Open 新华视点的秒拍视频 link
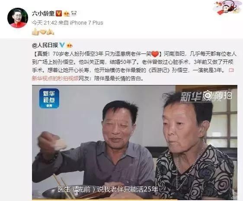The height and width of the screenshot is (201, 243). 55,79
